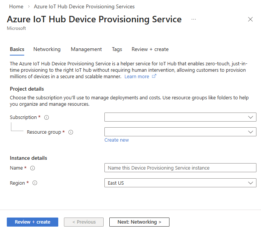The image size is (261, 230).
Task: Click the Region info icon
Action: [35, 183]
